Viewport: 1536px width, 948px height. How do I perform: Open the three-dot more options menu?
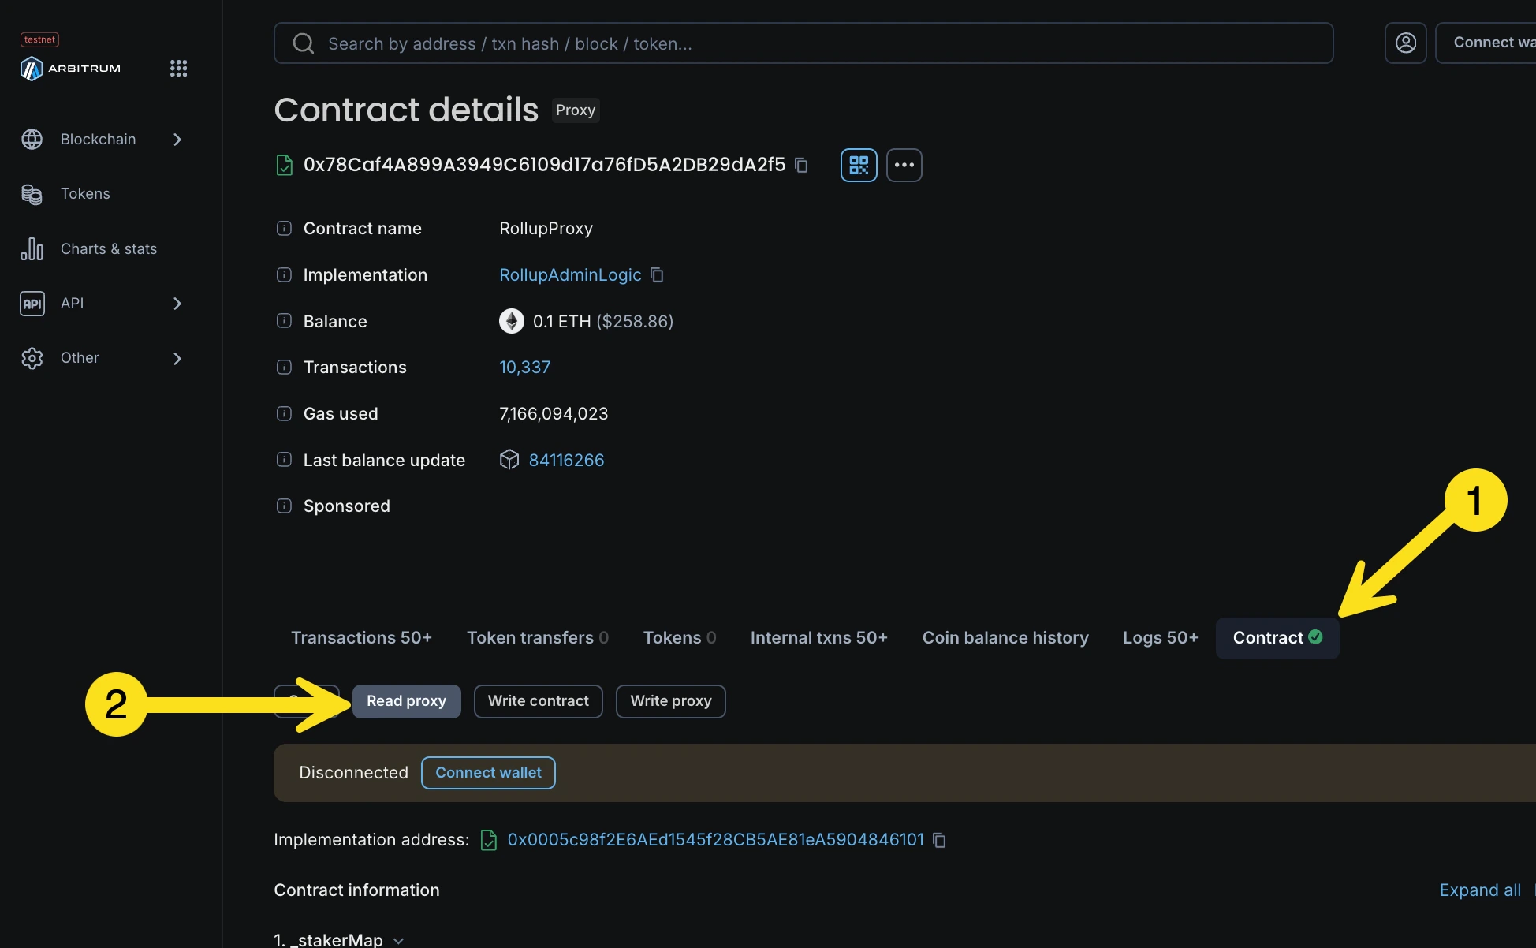pyautogui.click(x=904, y=165)
